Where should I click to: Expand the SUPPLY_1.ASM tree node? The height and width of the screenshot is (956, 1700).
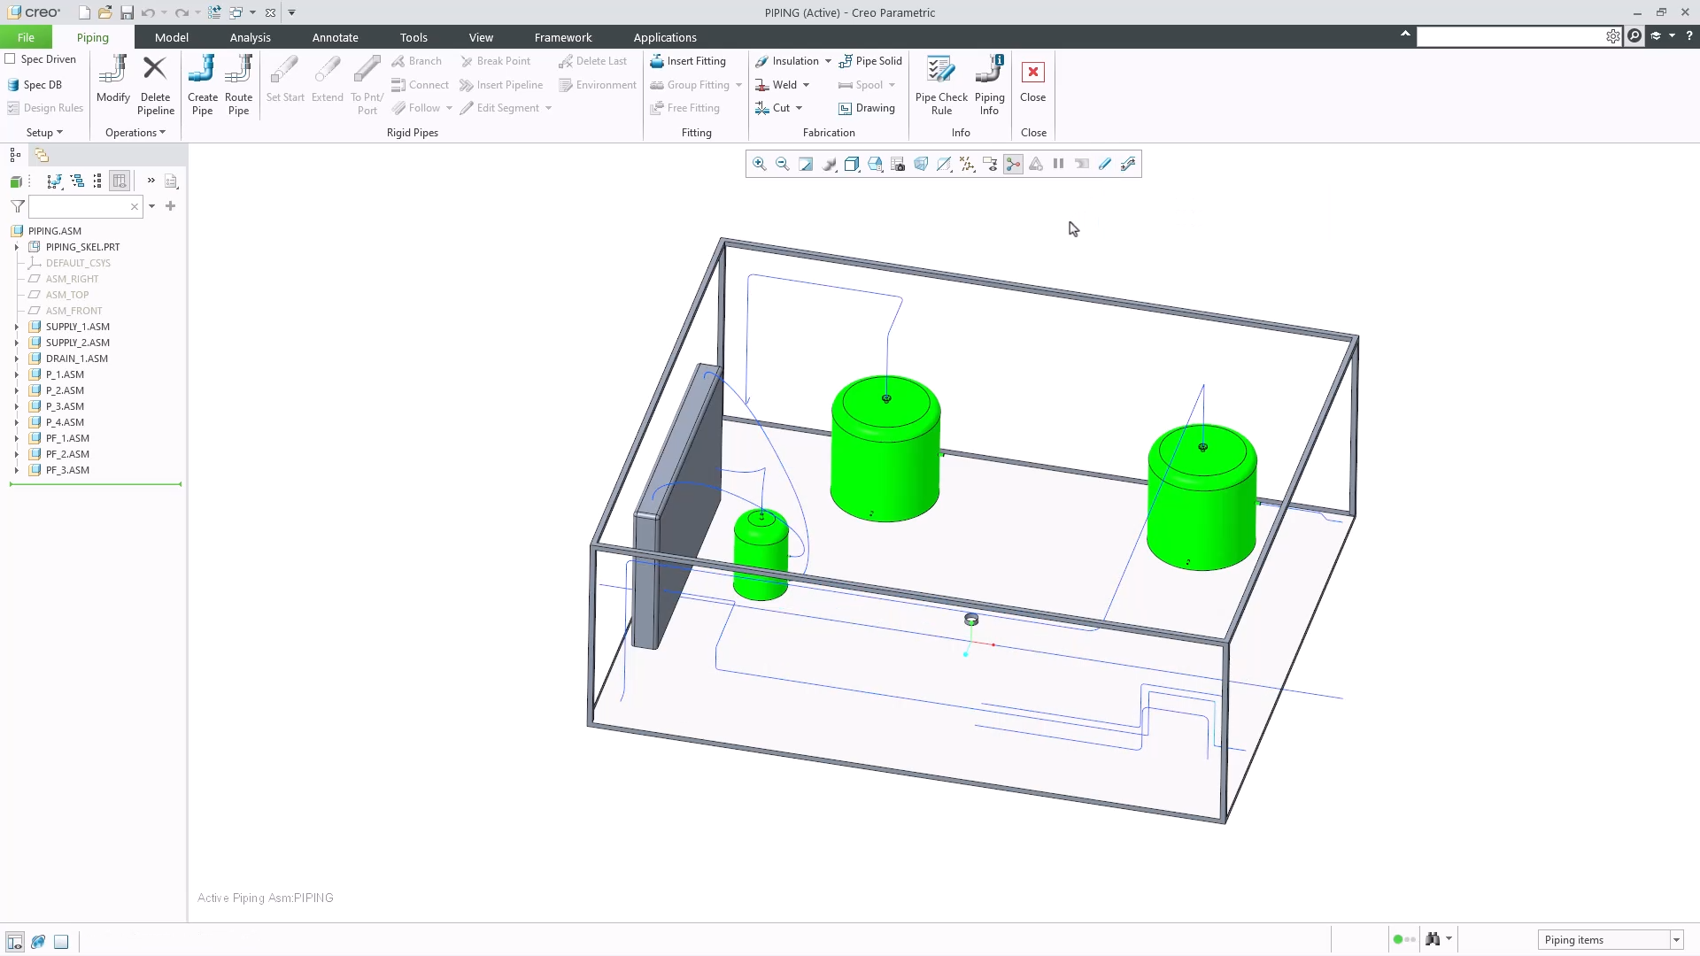click(x=16, y=327)
